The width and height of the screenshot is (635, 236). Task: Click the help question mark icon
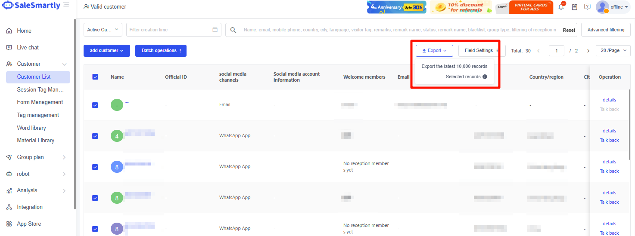pos(587,7)
